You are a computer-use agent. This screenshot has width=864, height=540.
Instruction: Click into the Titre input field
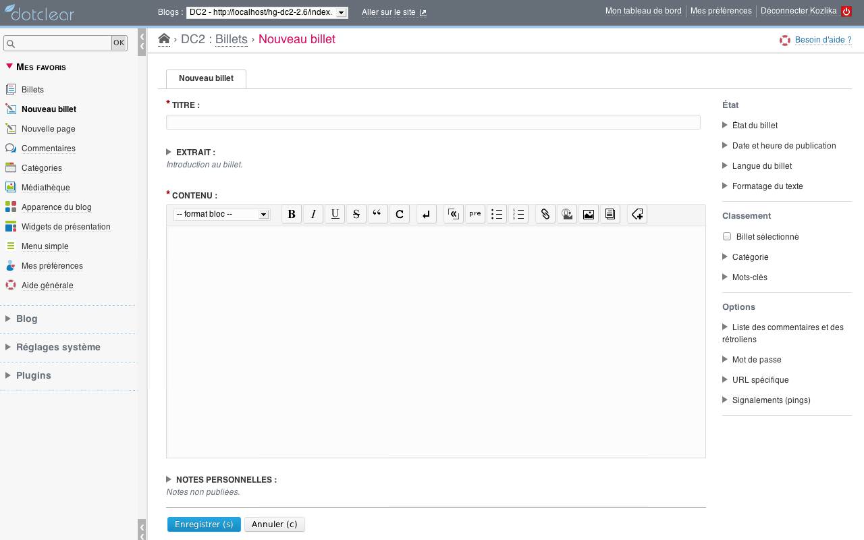click(x=433, y=122)
